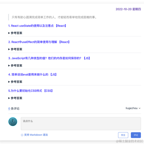Click the quote starting 只有有耐心圆满完成
The image size is (144, 144).
[x=54, y=17]
